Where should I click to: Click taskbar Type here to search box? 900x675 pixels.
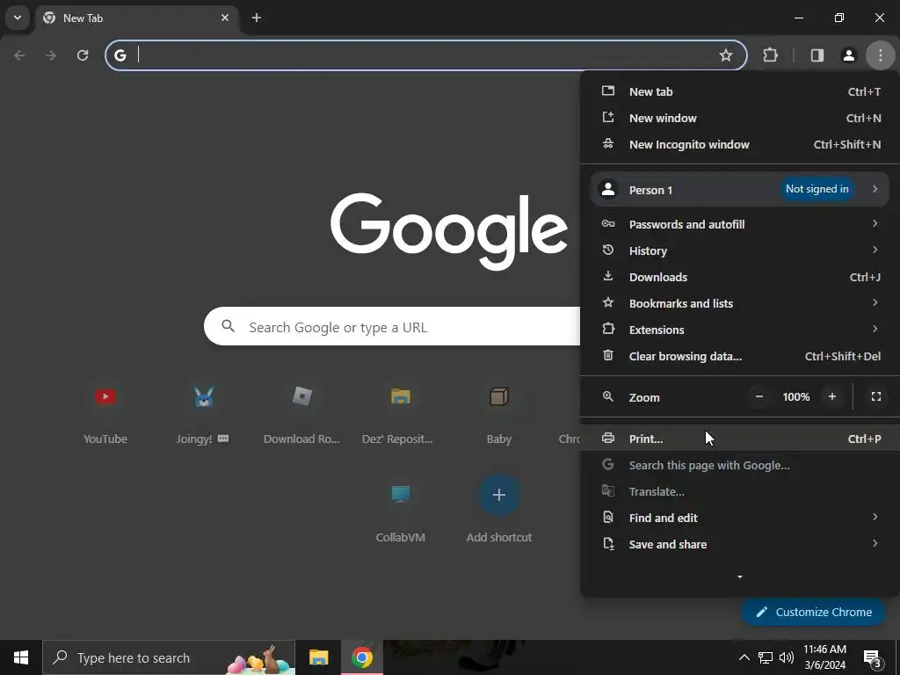click(x=169, y=657)
